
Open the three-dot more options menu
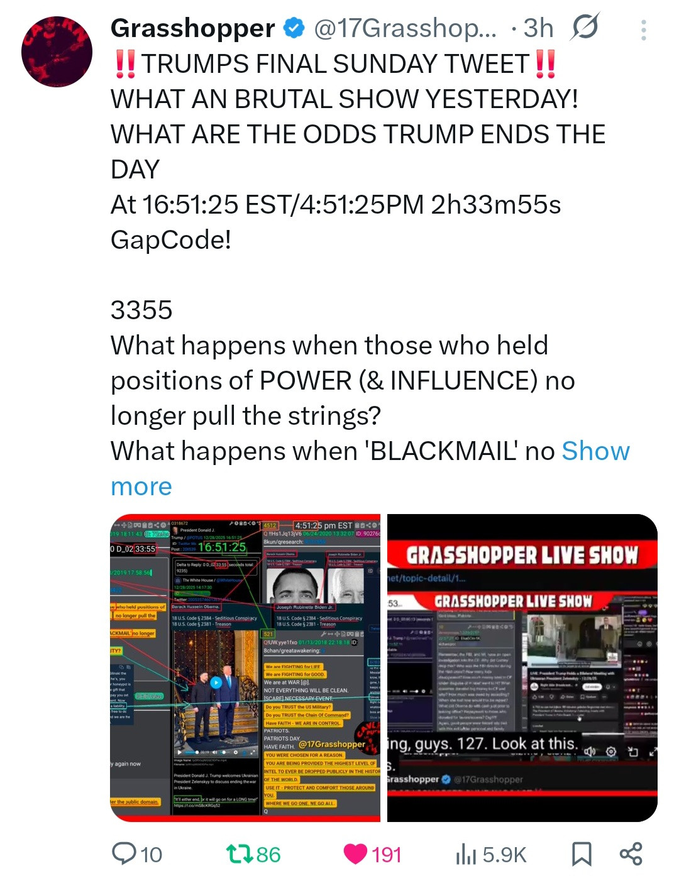pos(643,30)
